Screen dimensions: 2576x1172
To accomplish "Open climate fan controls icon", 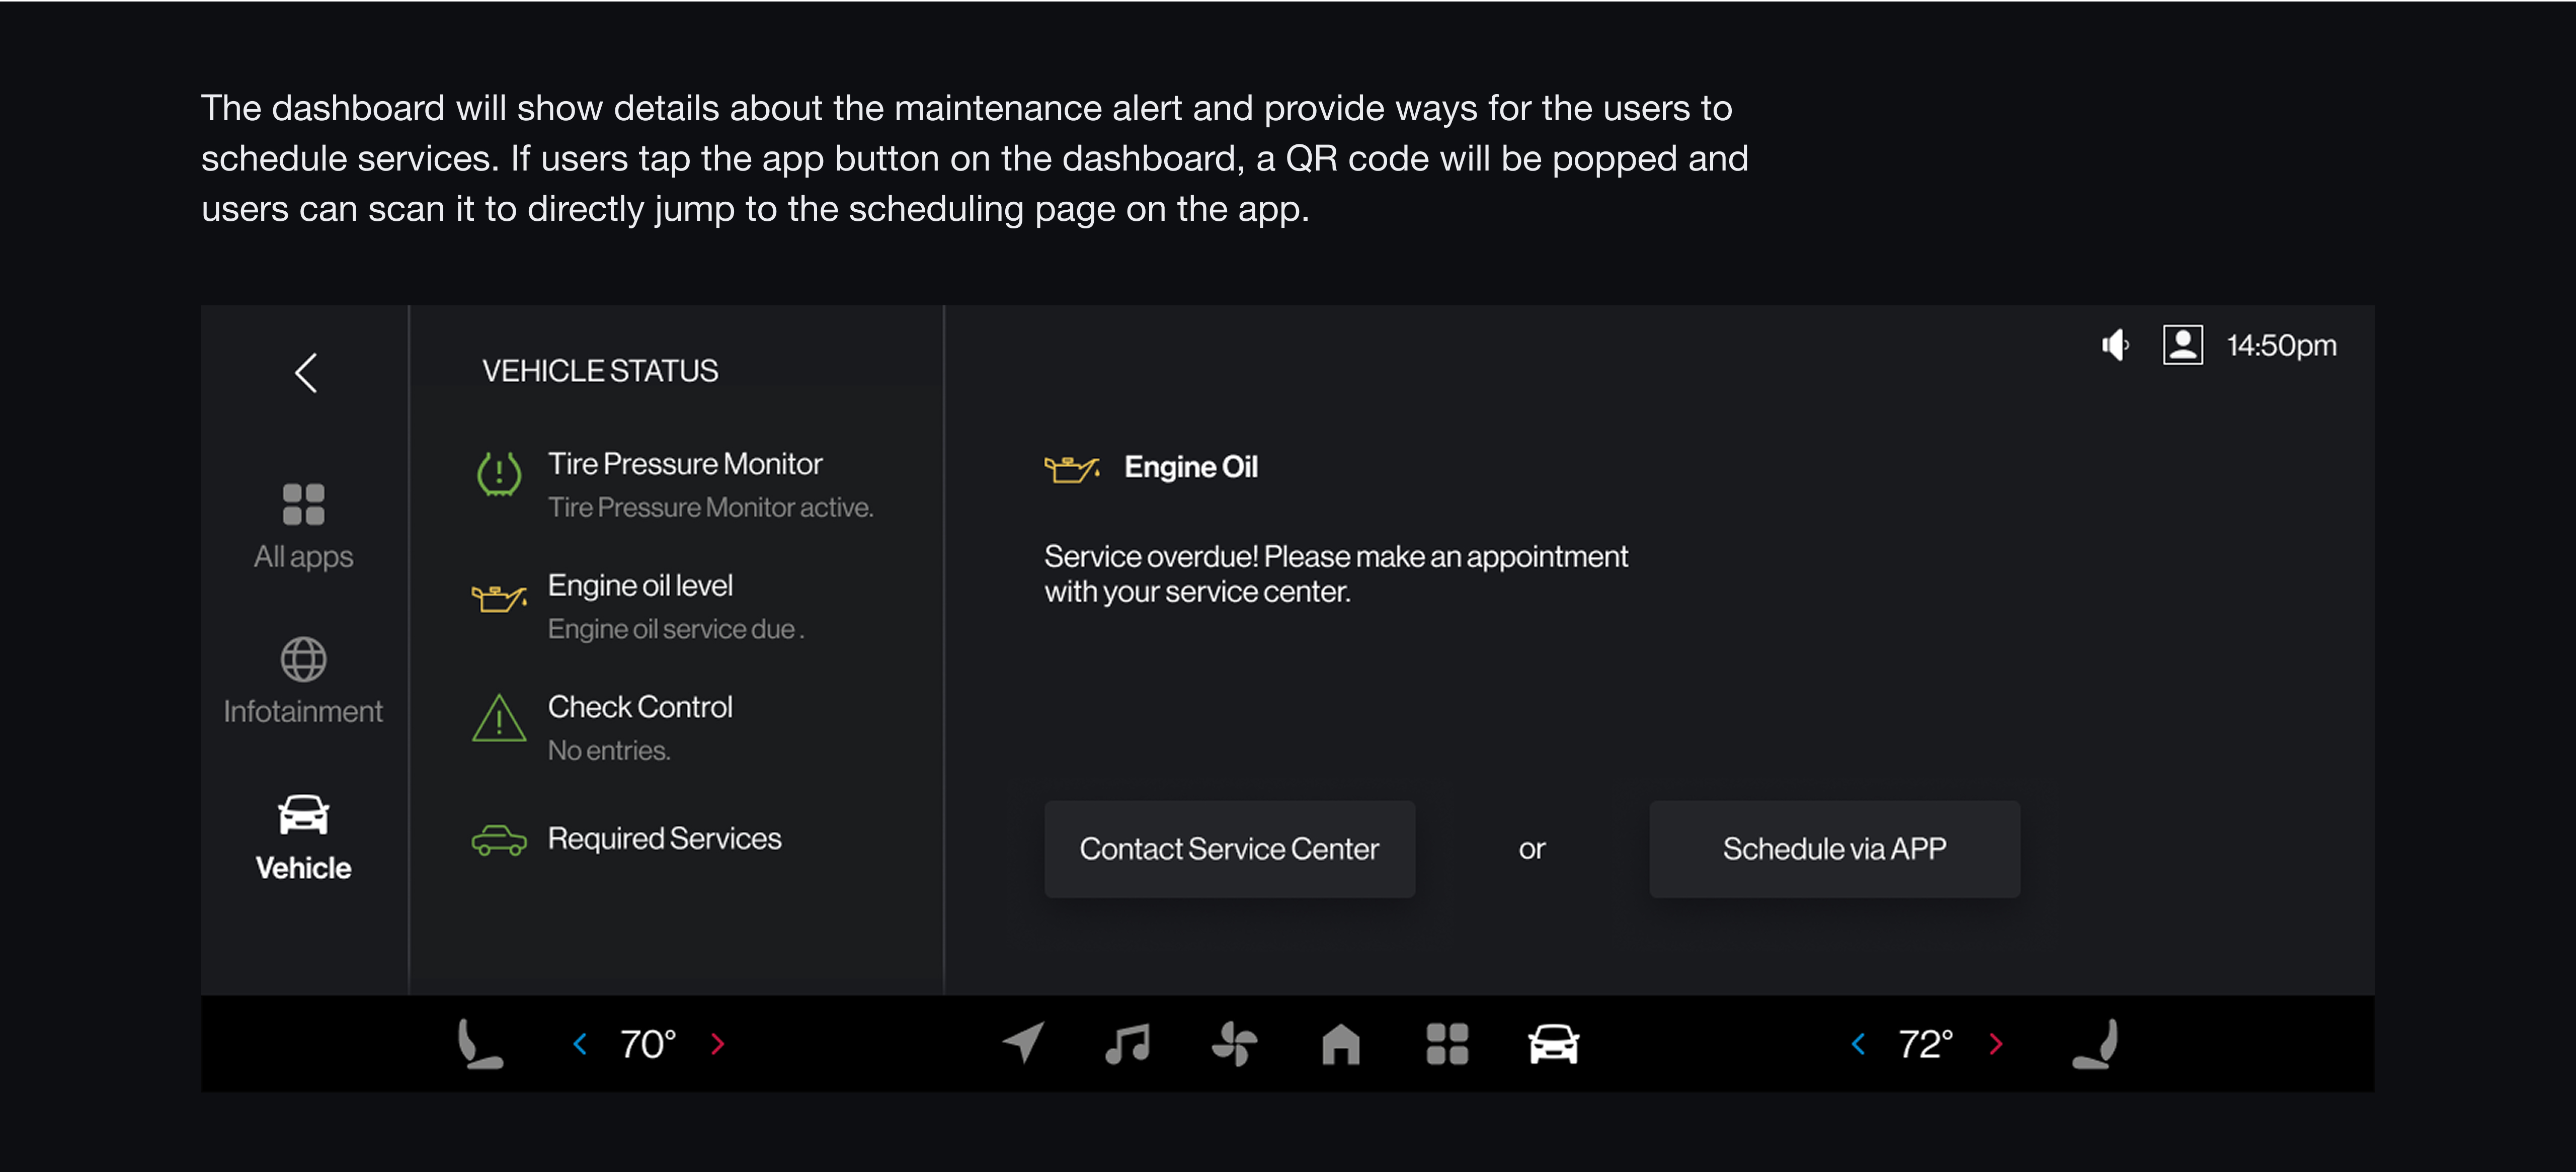I will click(x=1234, y=1043).
